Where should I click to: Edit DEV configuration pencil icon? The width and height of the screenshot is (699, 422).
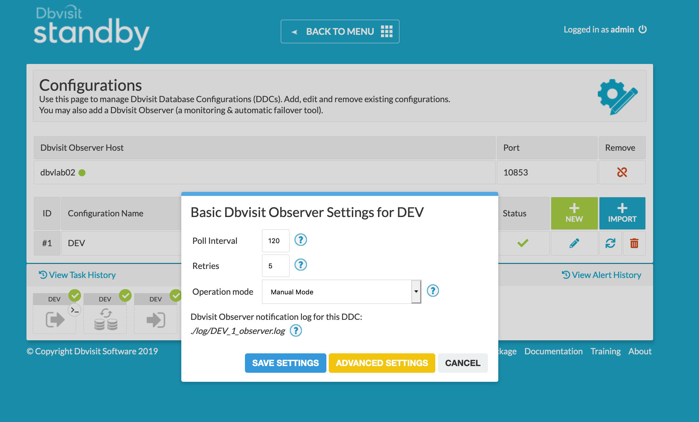coord(574,243)
